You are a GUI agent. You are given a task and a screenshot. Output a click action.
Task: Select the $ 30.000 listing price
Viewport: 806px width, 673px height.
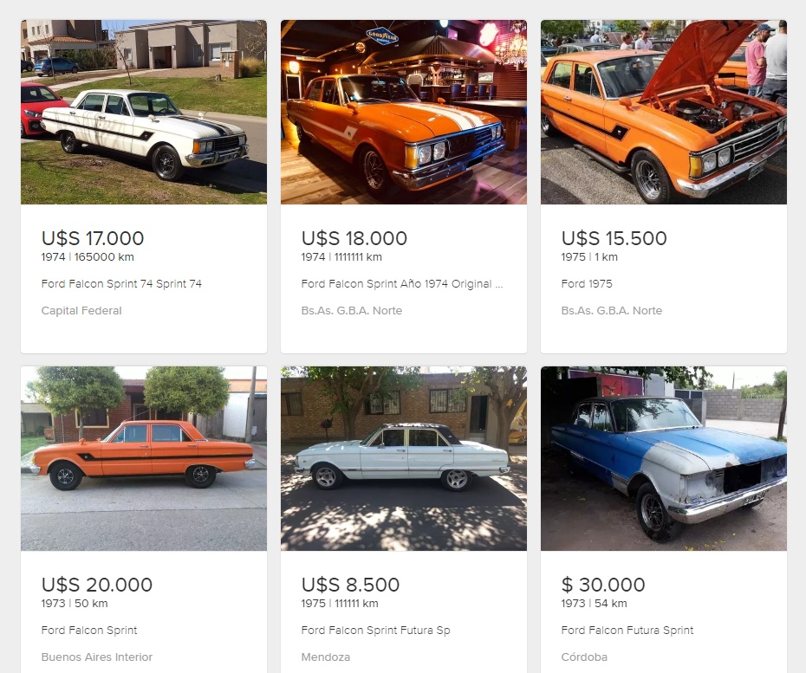(x=603, y=585)
